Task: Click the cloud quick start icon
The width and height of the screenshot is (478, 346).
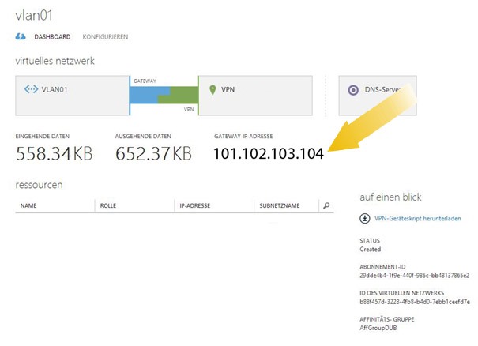Action: pos(21,36)
